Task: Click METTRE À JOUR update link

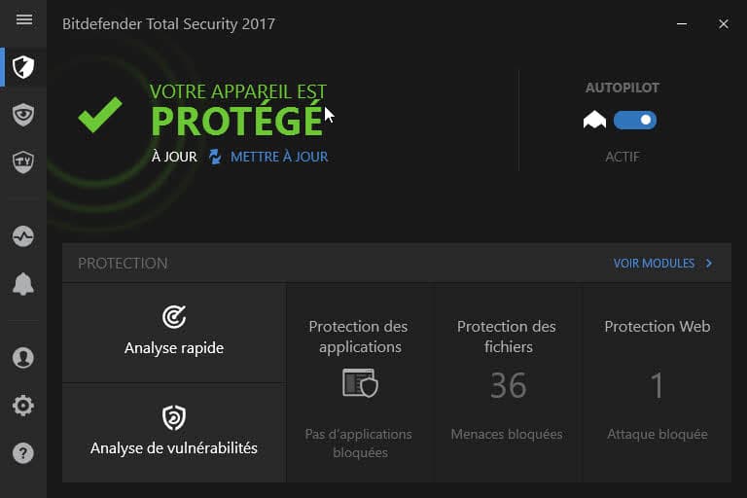Action: coord(279,157)
